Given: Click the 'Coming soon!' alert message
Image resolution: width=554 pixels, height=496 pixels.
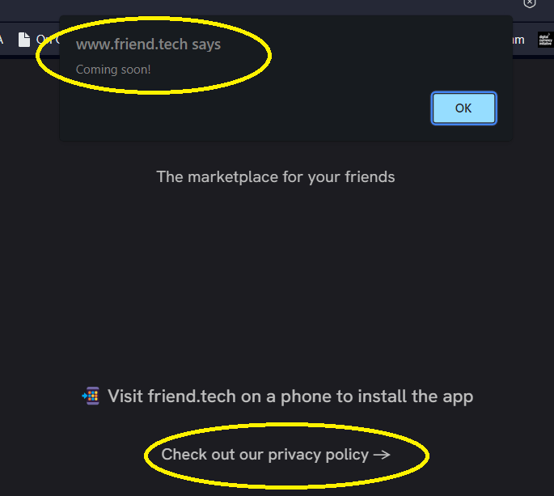Looking at the screenshot, I should 113,70.
